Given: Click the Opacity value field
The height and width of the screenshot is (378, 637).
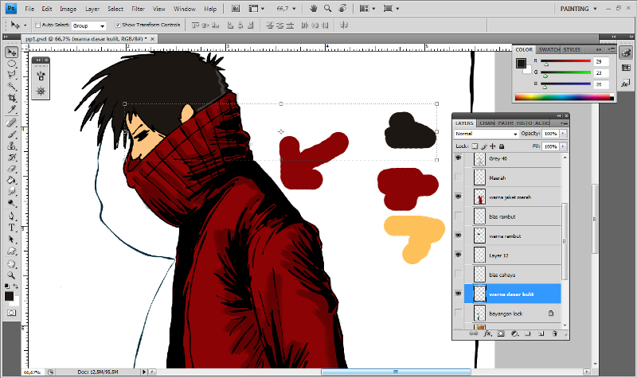Looking at the screenshot, I should tap(549, 134).
